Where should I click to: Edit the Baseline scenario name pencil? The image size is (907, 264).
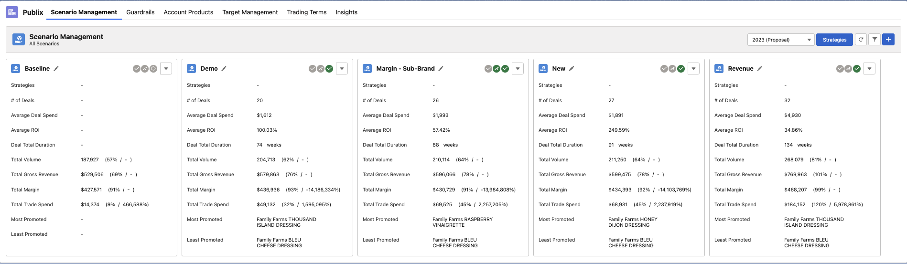56,68
